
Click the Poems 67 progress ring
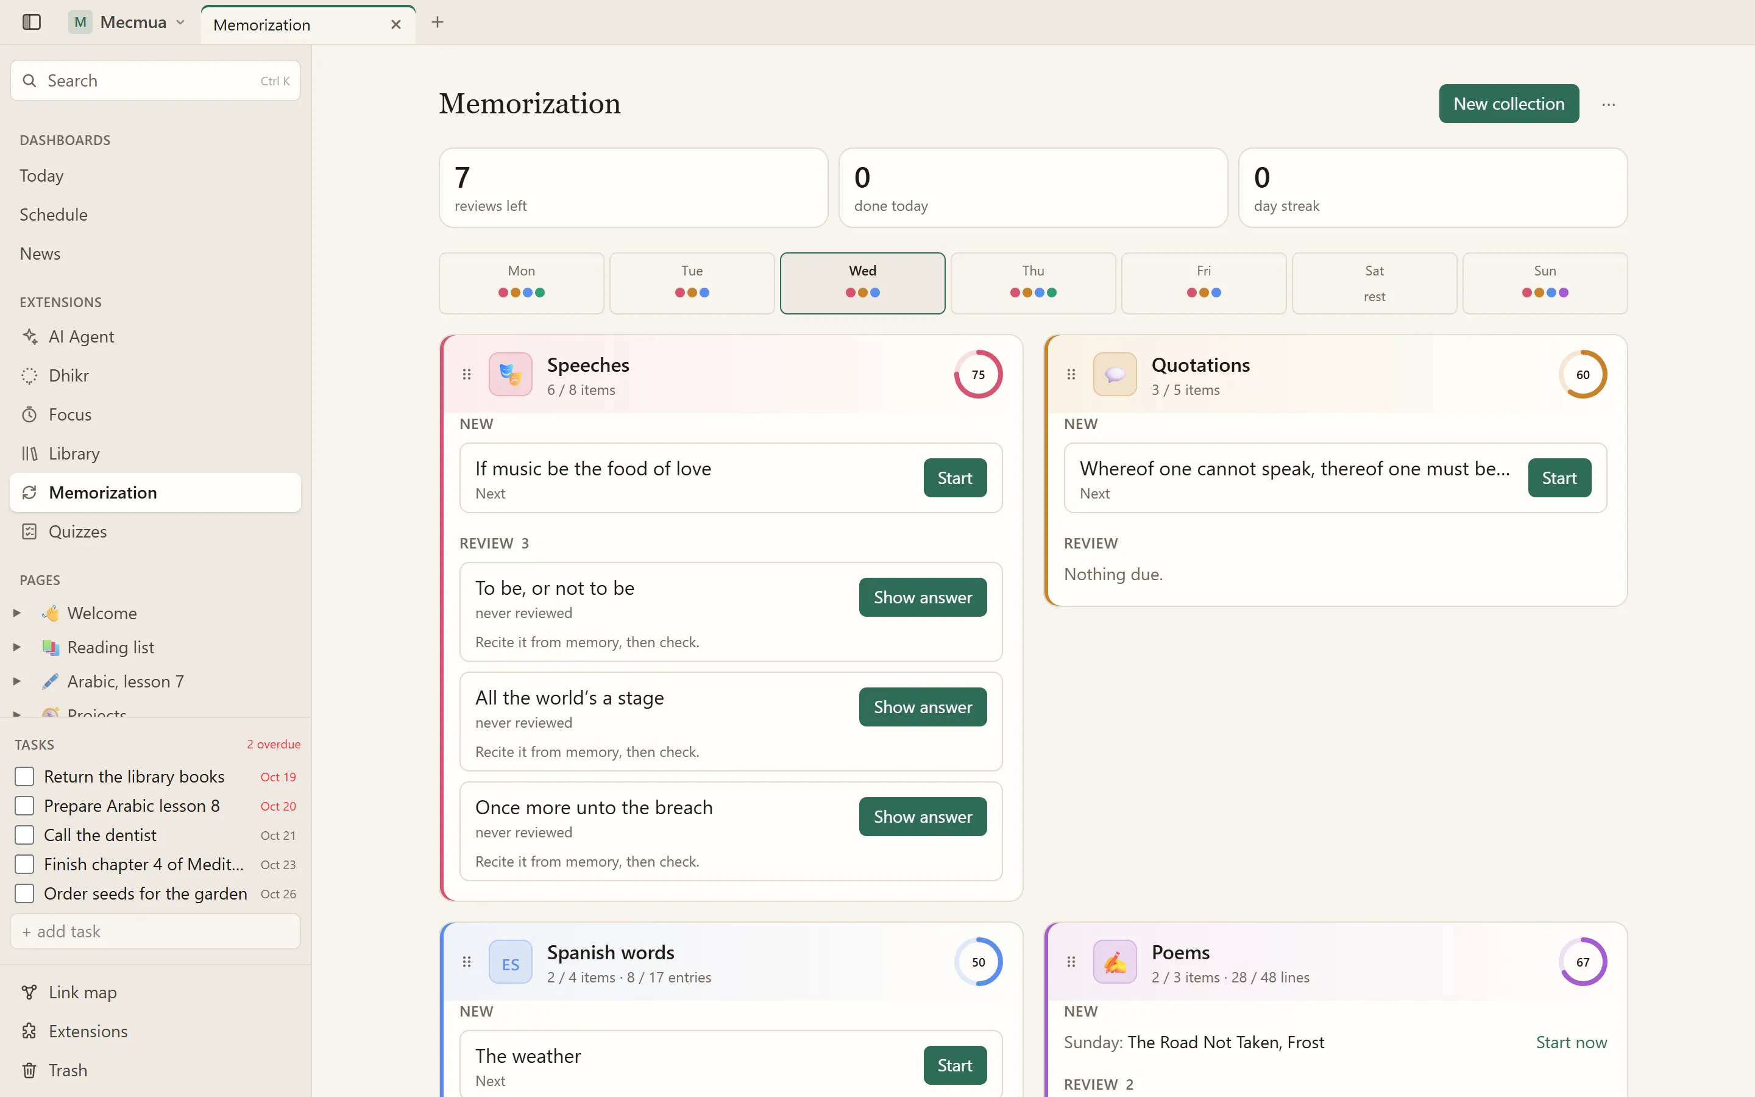1583,962
